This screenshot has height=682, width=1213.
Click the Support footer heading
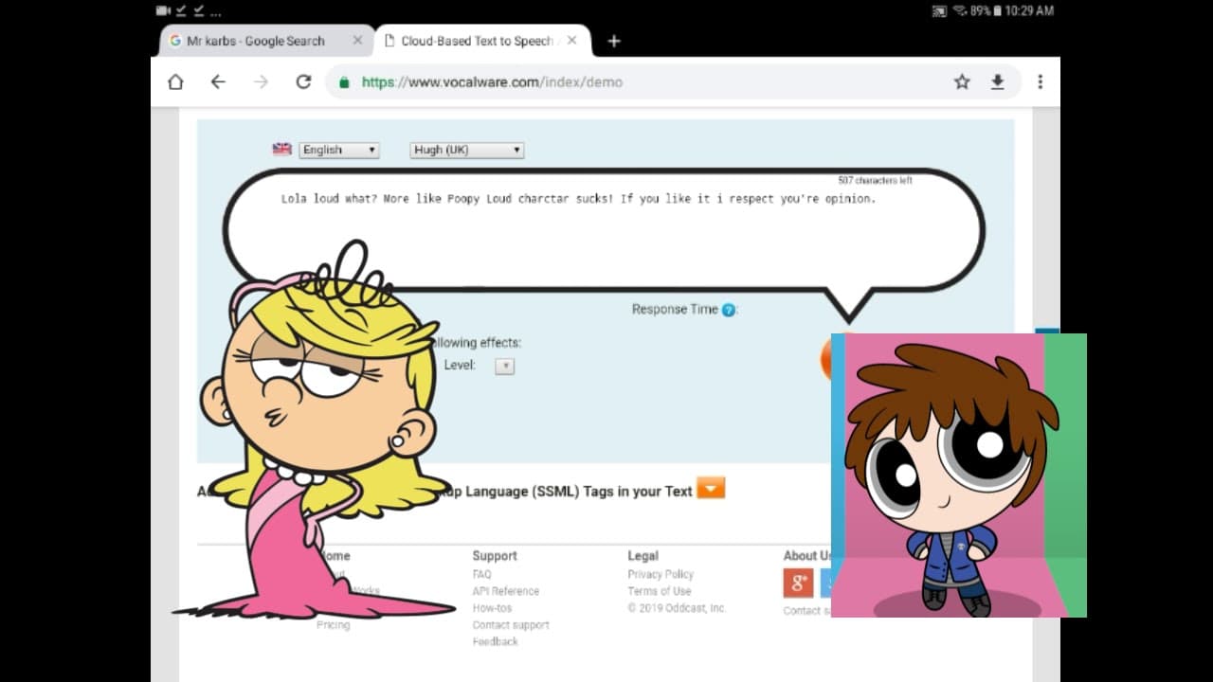(x=495, y=556)
